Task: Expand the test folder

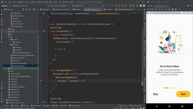Action: tap(7, 68)
